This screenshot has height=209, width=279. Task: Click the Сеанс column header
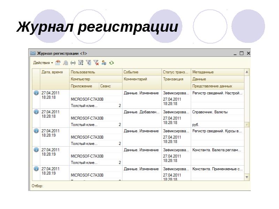point(111,86)
